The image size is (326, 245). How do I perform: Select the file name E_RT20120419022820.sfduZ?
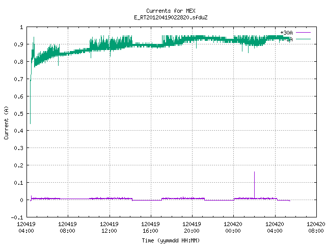[171, 17]
